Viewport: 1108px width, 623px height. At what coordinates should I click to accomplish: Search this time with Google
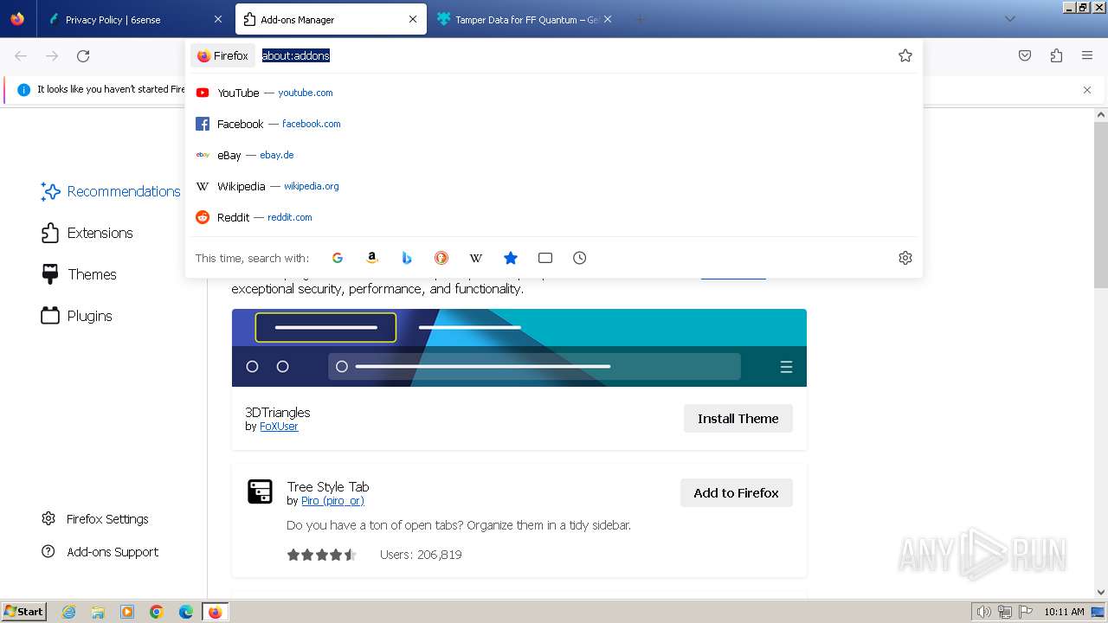(338, 258)
